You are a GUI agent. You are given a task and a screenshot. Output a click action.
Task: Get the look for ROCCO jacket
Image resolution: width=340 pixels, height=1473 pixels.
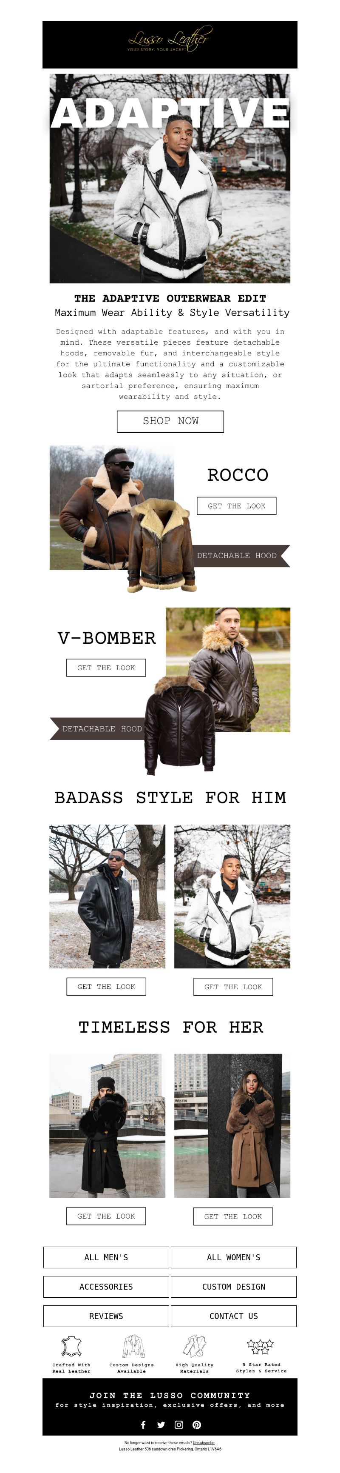(237, 505)
